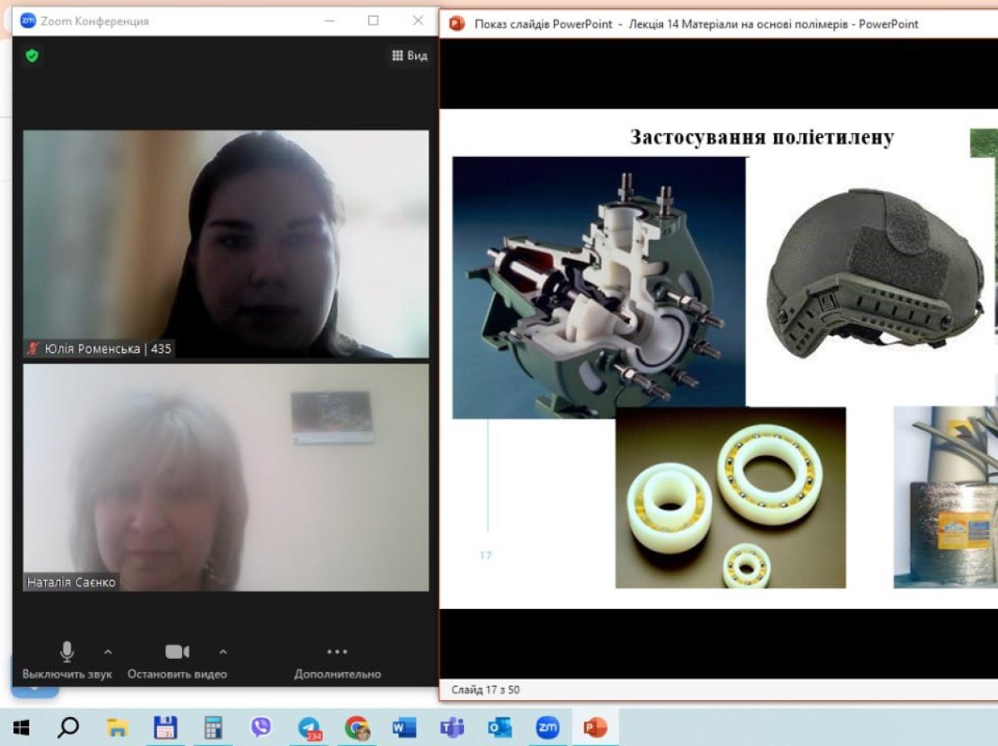
Task: Click the green encryption shield icon
Action: [x=32, y=56]
